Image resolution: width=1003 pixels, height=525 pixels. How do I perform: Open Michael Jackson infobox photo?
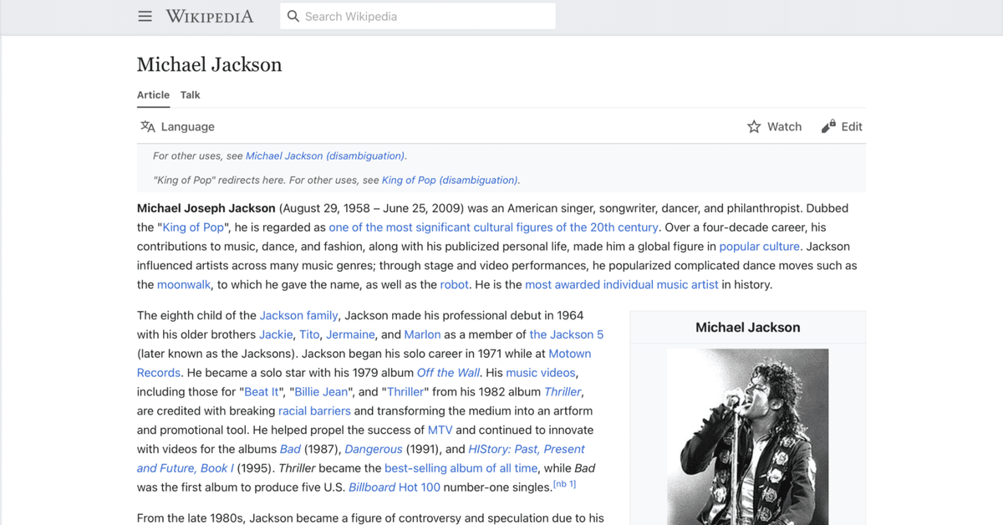747,436
